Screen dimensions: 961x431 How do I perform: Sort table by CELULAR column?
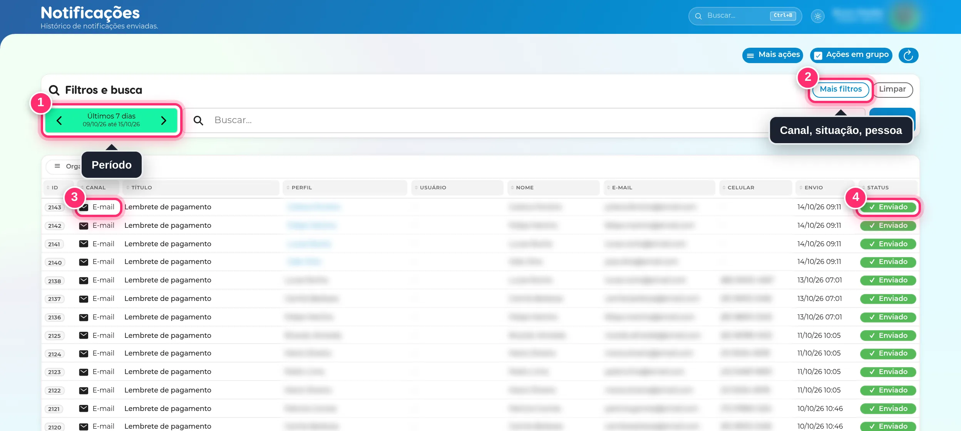755,188
